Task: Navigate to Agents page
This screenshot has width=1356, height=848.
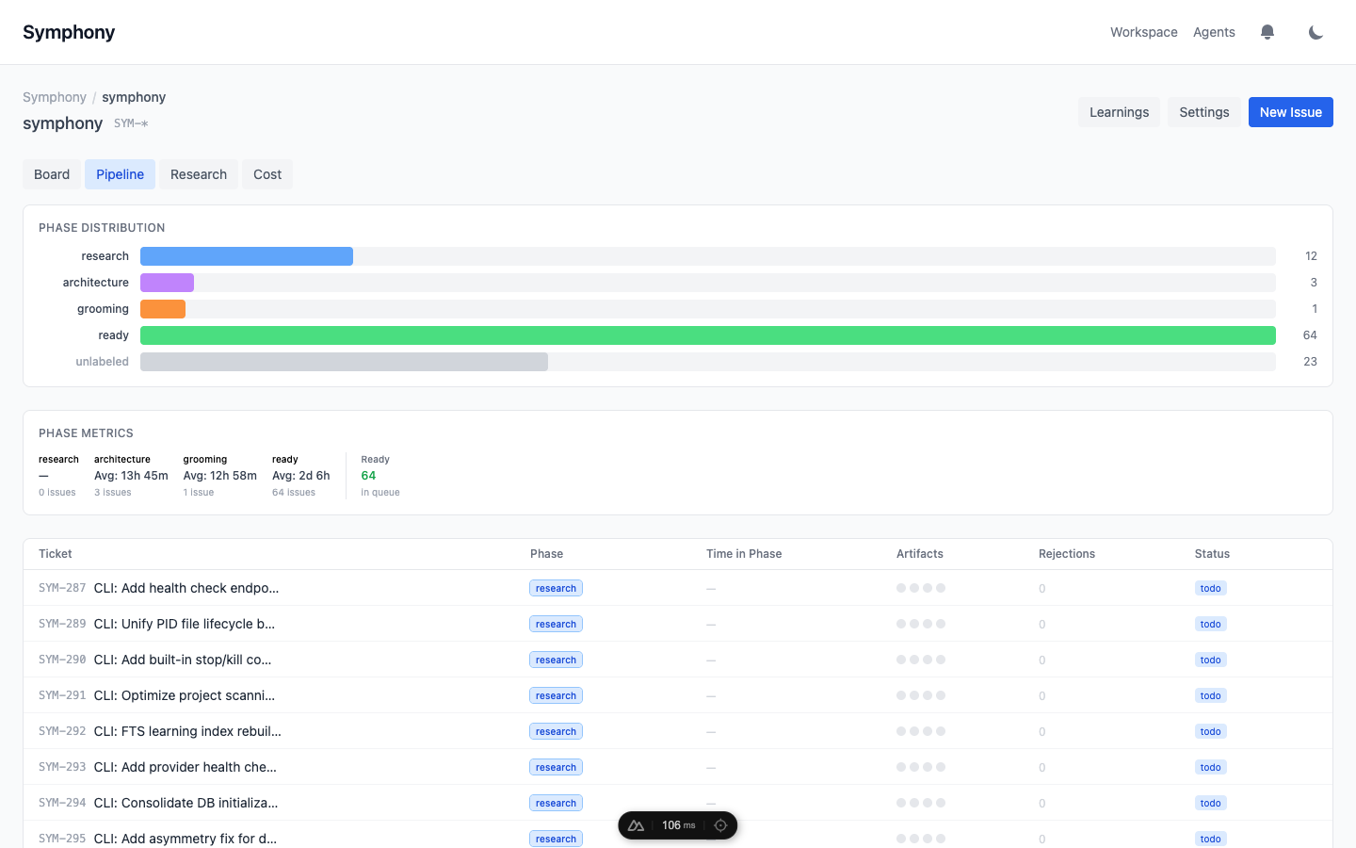Action: [x=1214, y=32]
